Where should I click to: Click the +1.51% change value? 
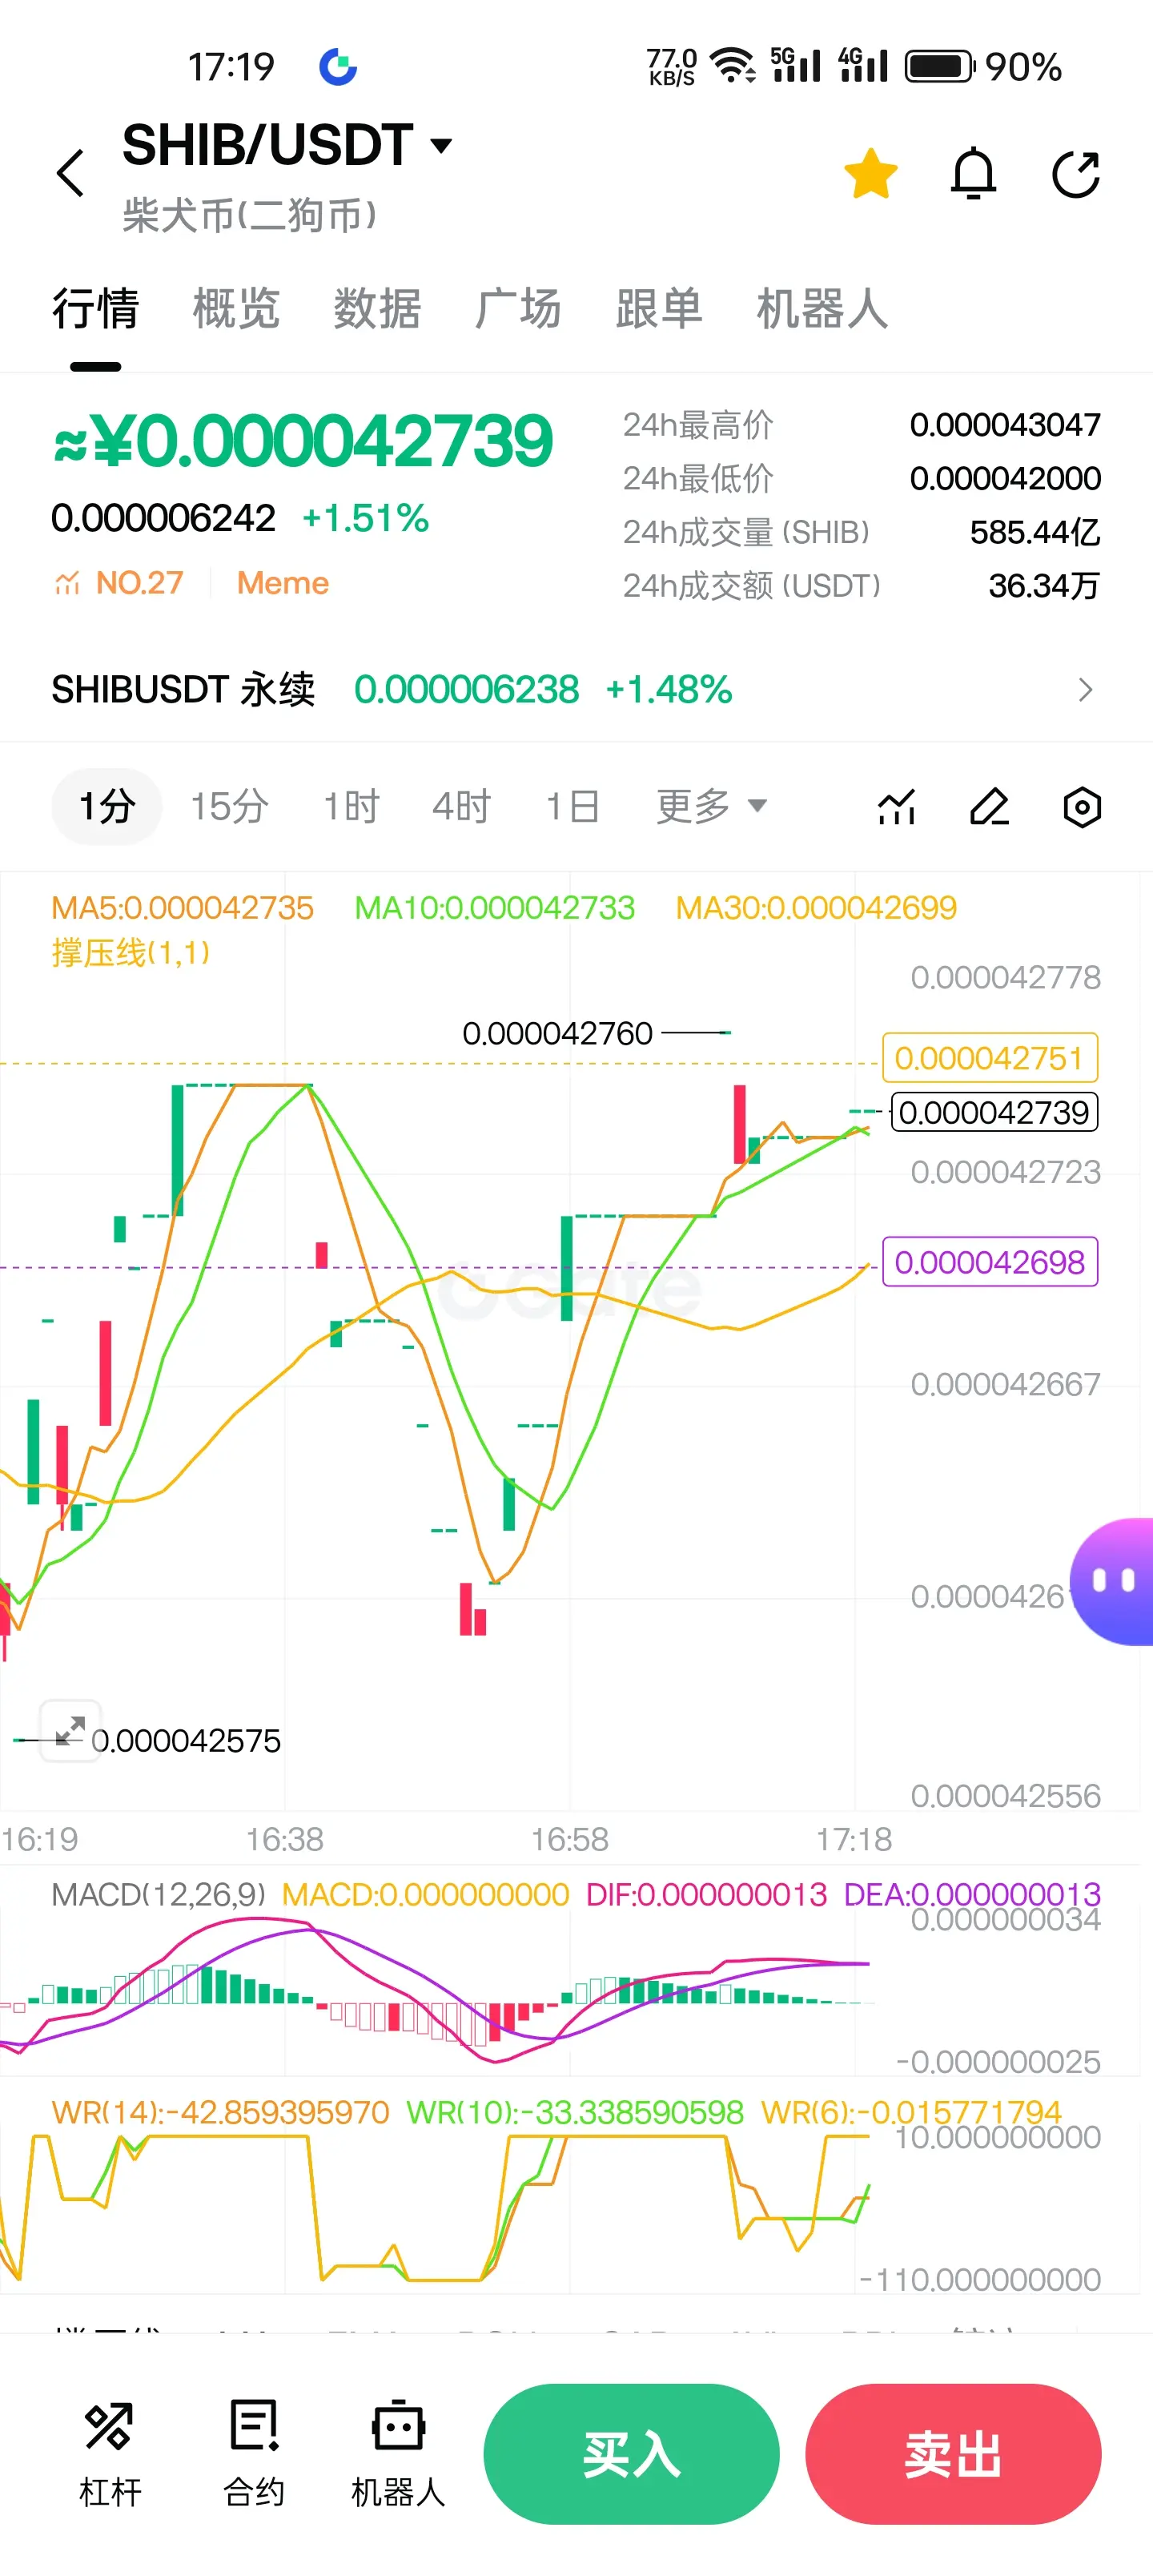365,518
